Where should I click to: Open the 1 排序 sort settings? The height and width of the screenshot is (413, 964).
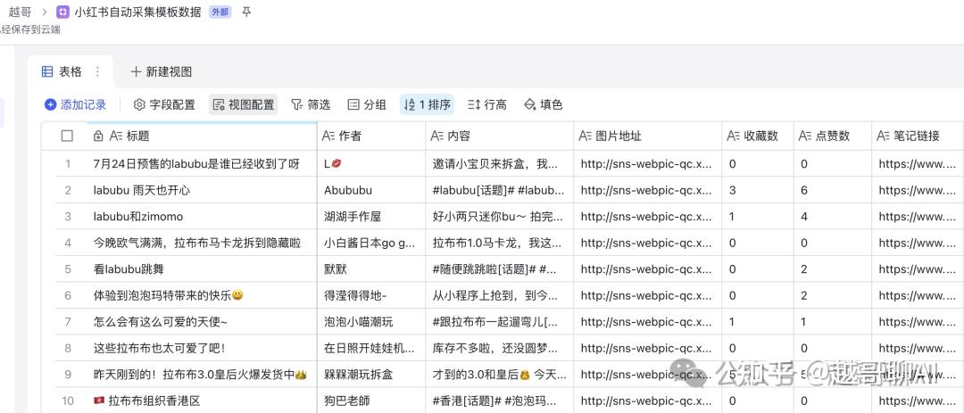428,104
